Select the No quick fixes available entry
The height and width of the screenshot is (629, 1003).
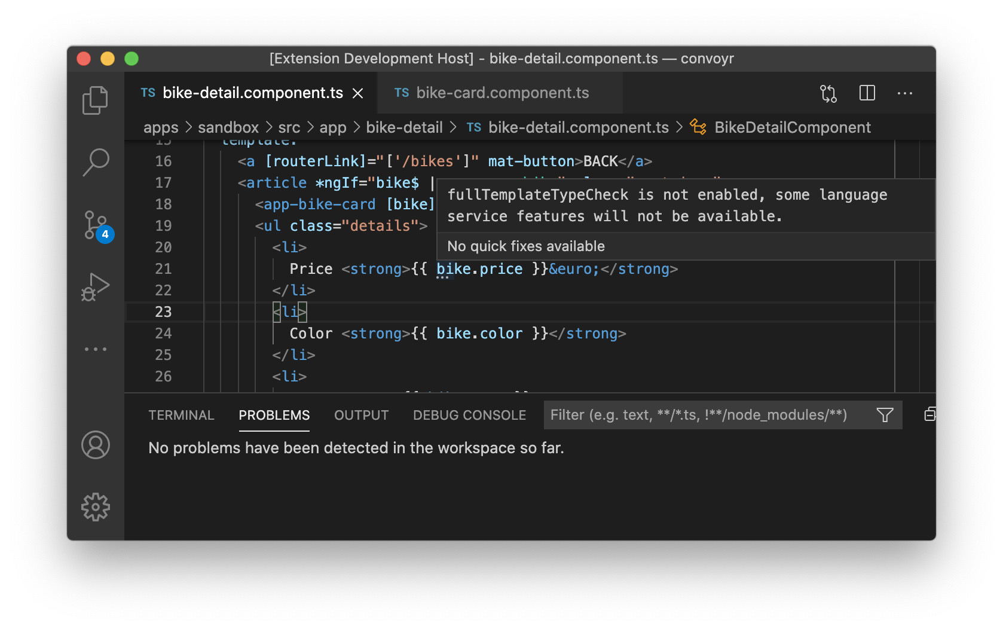[x=526, y=246]
